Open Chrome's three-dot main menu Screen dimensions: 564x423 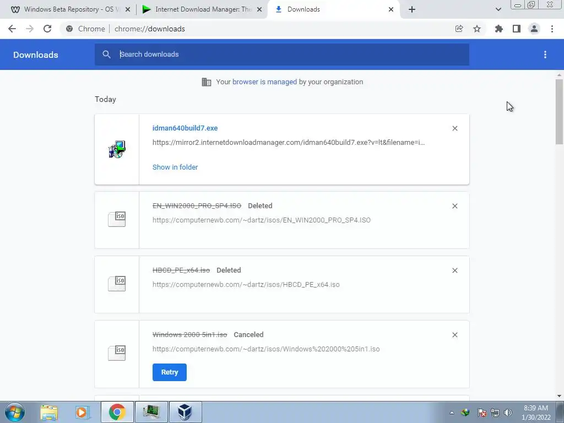pyautogui.click(x=552, y=29)
